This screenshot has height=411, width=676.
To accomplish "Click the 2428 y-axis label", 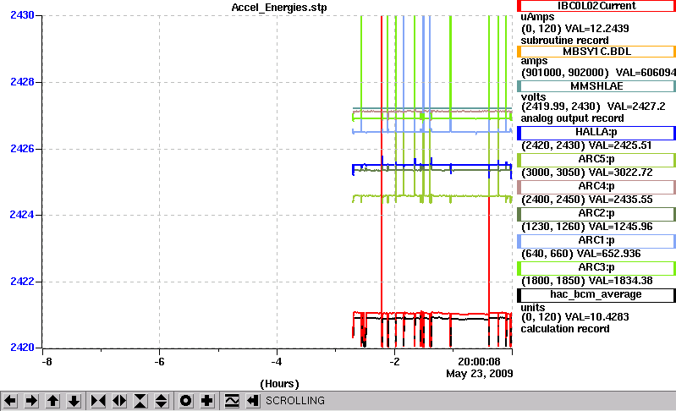I will coord(22,82).
